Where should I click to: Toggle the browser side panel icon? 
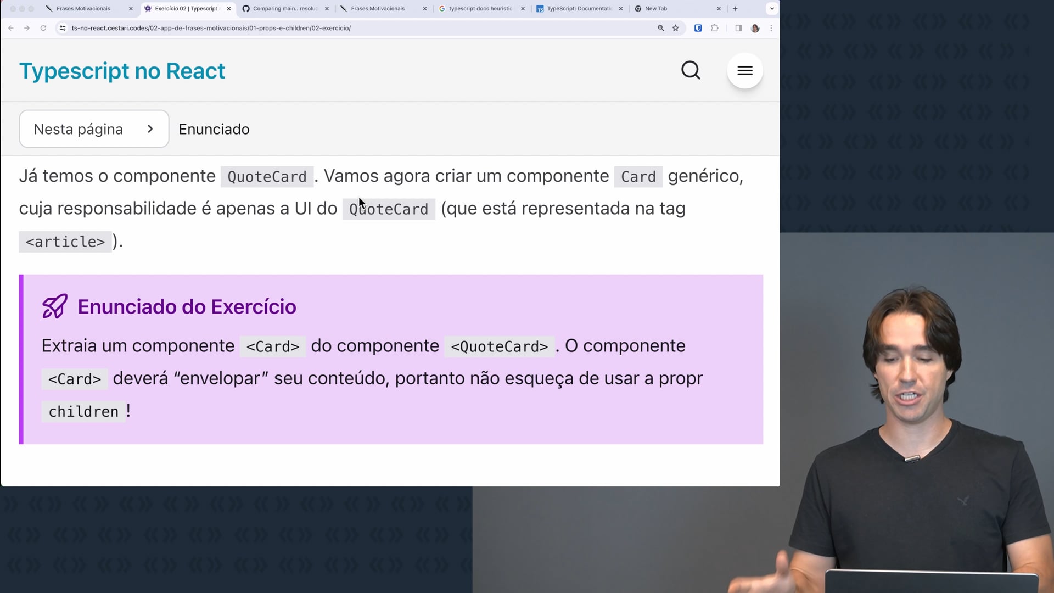[x=738, y=28]
